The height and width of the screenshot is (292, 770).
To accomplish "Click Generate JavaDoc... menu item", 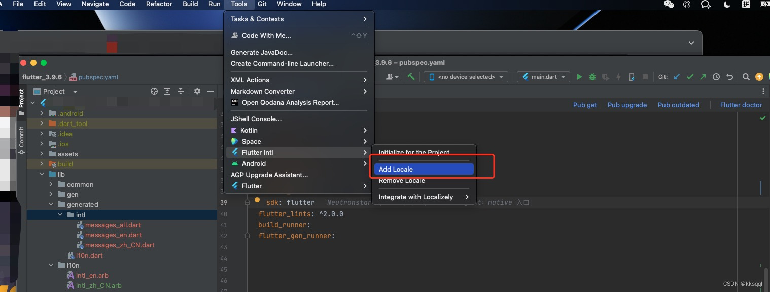I will (299, 52).
